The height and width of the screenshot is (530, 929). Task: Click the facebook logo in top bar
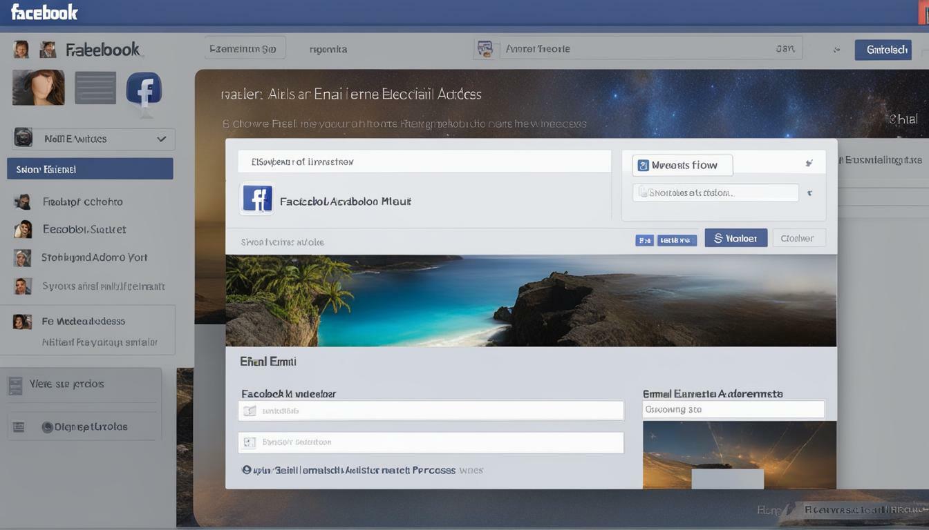tap(44, 12)
